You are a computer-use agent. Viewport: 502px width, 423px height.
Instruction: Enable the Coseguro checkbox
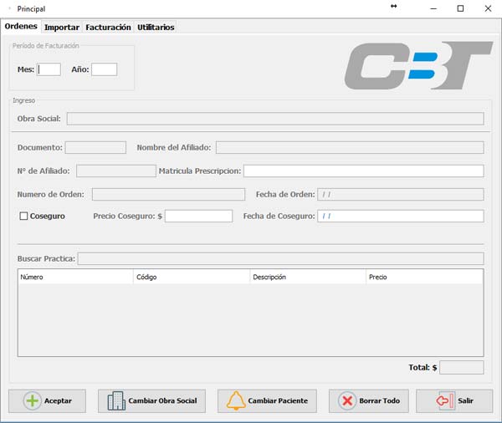coord(24,216)
